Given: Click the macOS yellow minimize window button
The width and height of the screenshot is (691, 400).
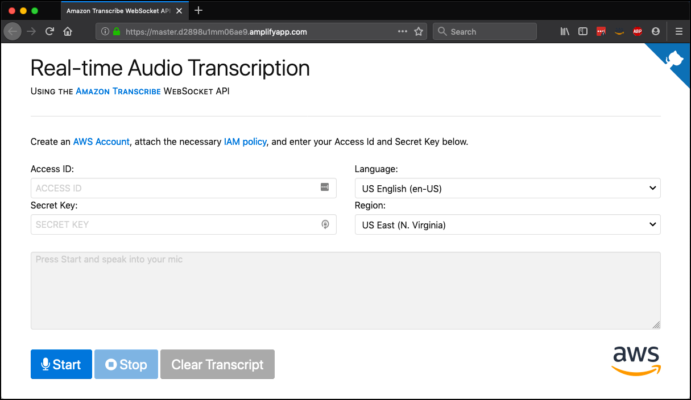Looking at the screenshot, I should 23,11.
